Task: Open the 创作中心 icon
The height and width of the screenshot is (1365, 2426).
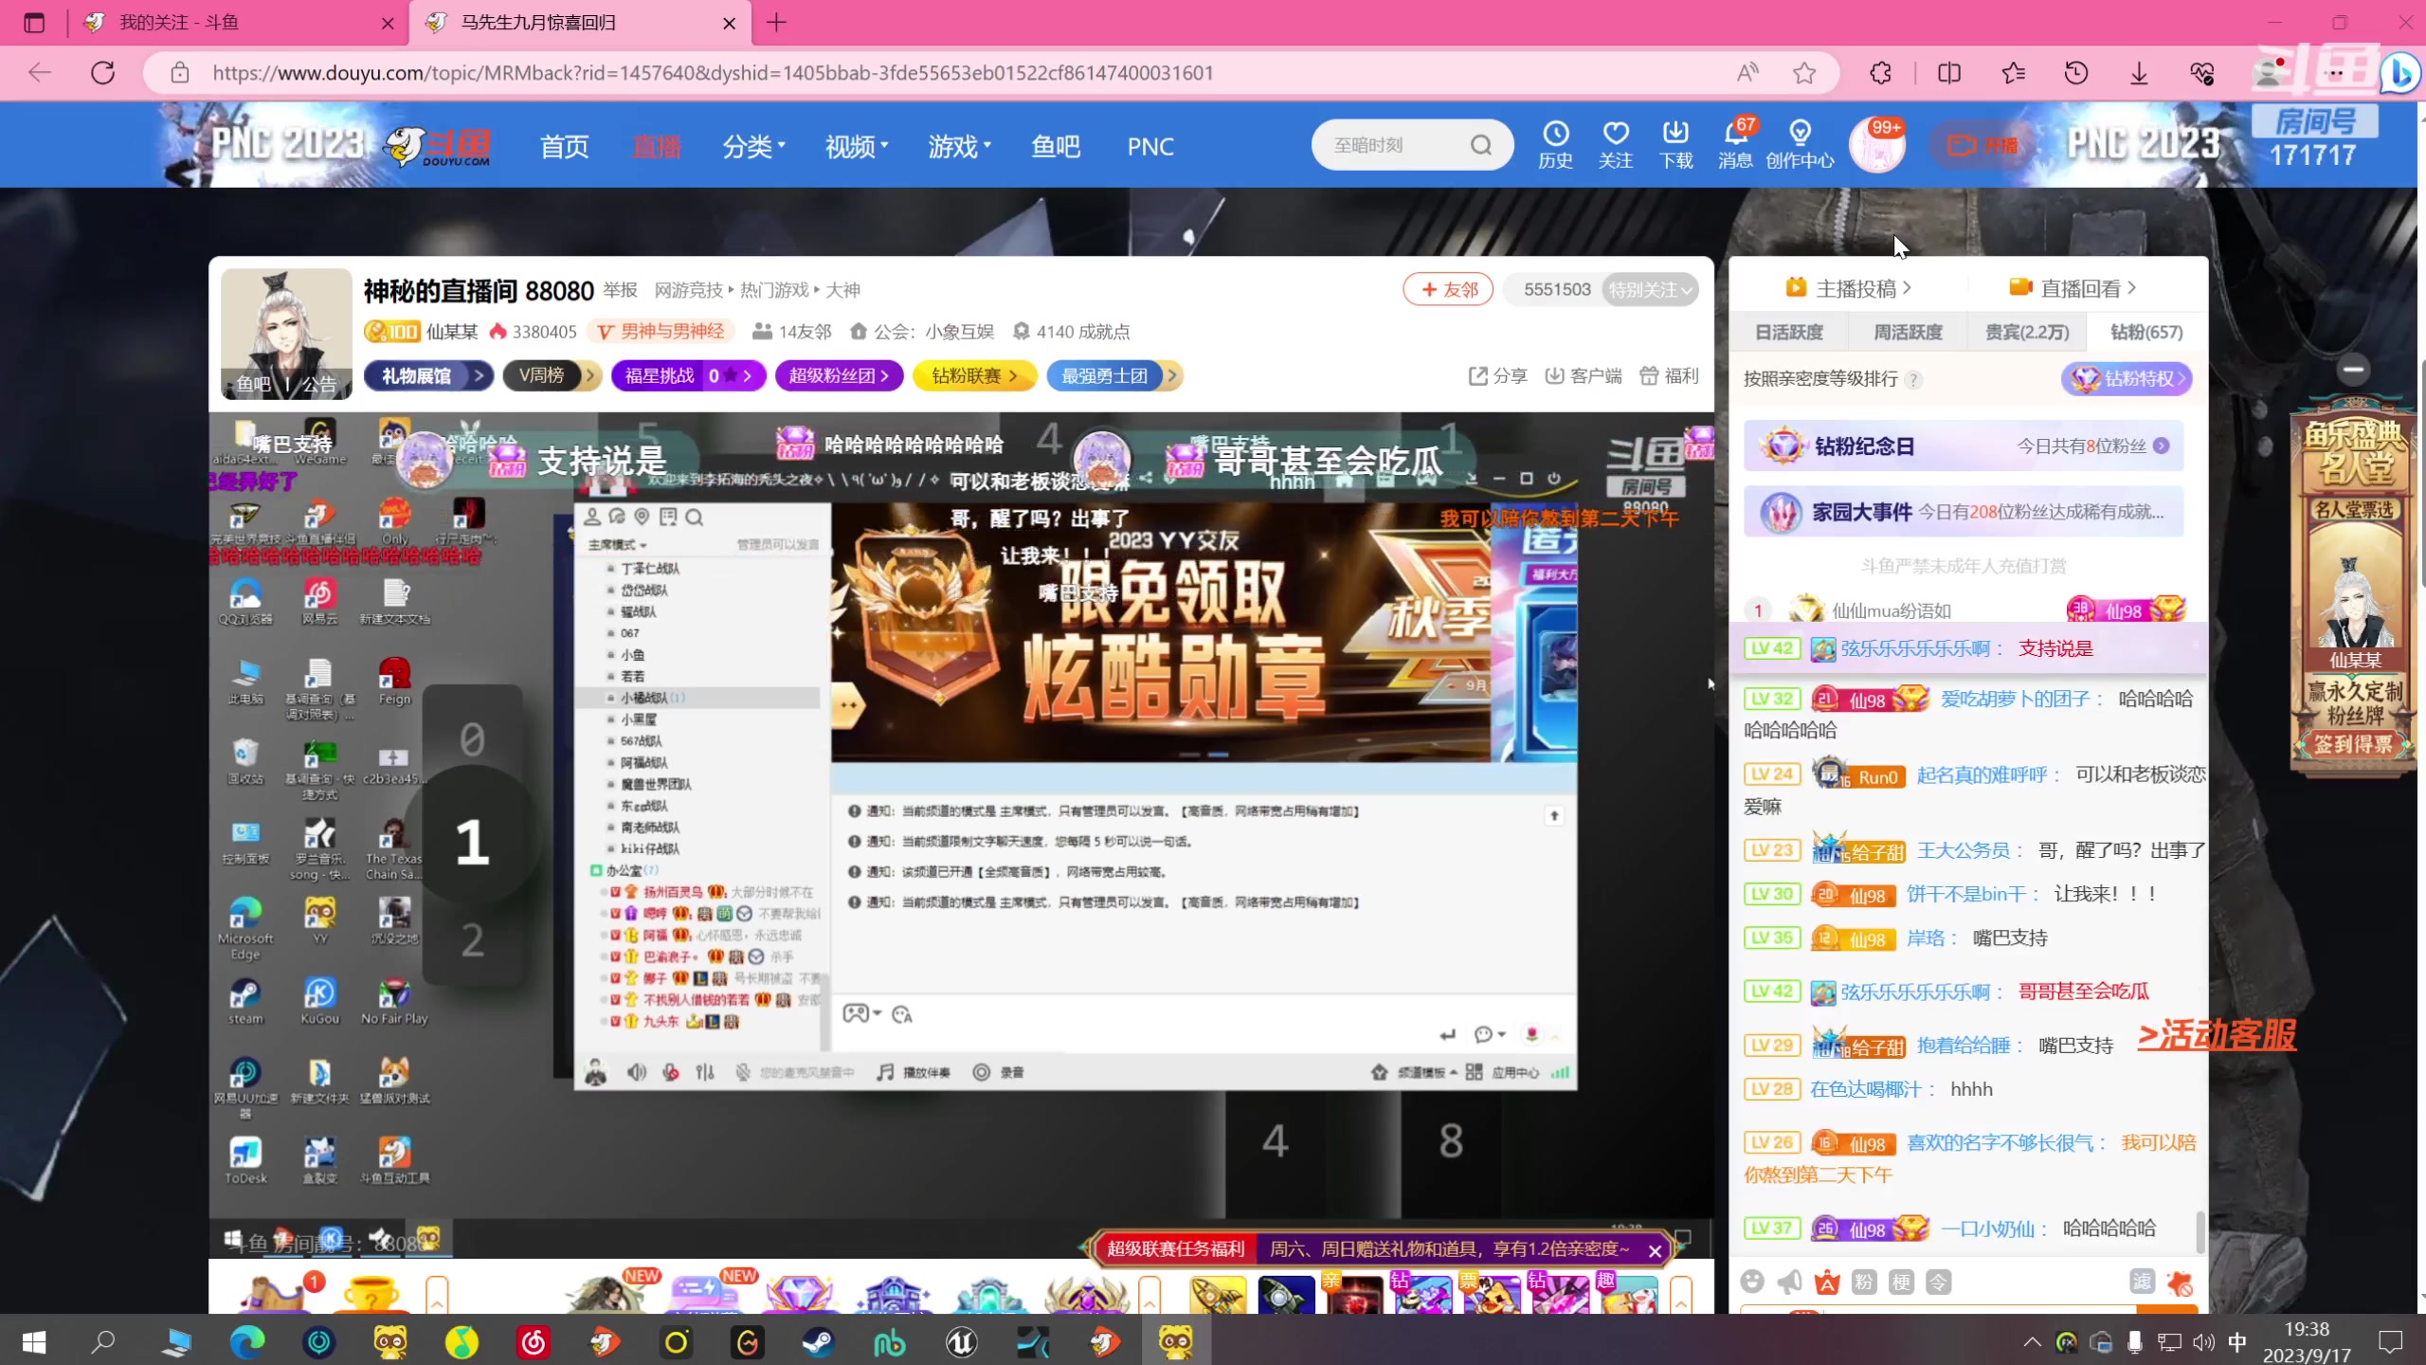Action: [1800, 144]
